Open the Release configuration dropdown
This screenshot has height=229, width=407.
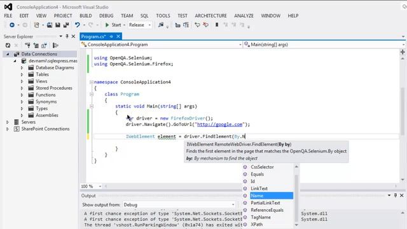click(140, 25)
